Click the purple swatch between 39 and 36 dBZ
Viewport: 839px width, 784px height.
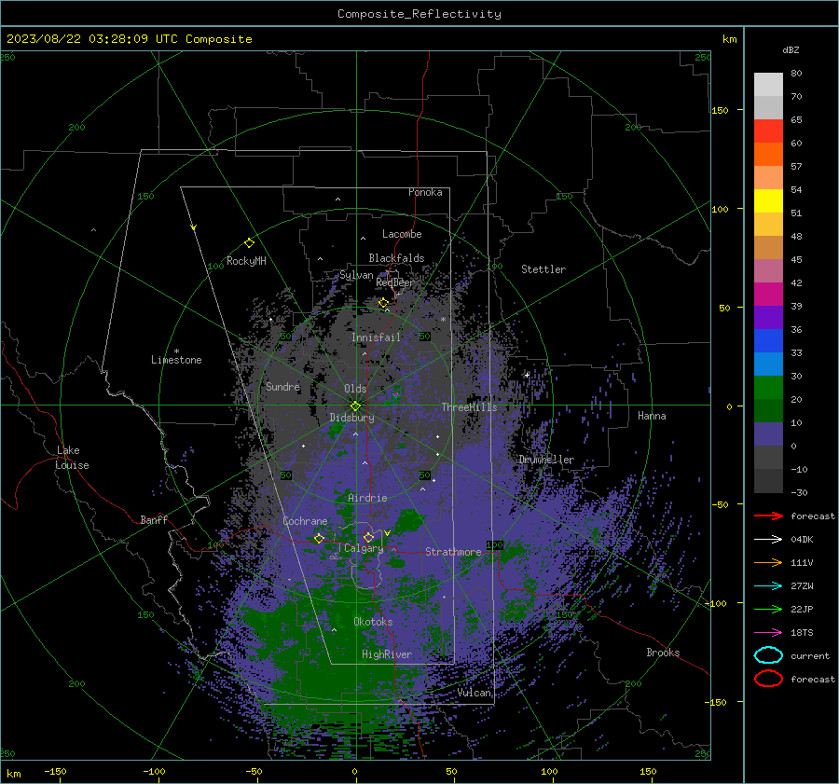tap(768, 317)
